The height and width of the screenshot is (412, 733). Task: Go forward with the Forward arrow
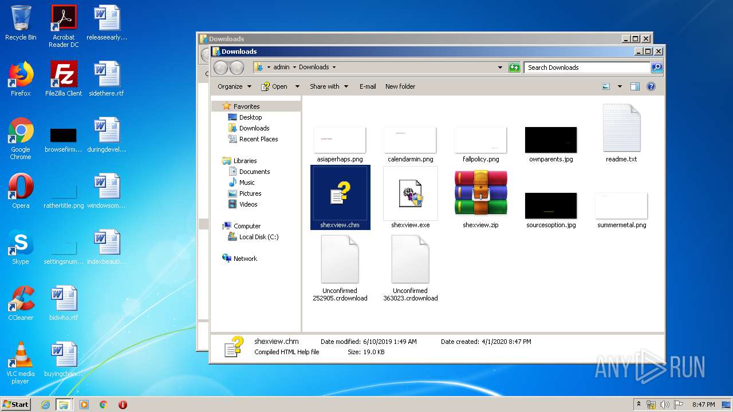click(236, 68)
